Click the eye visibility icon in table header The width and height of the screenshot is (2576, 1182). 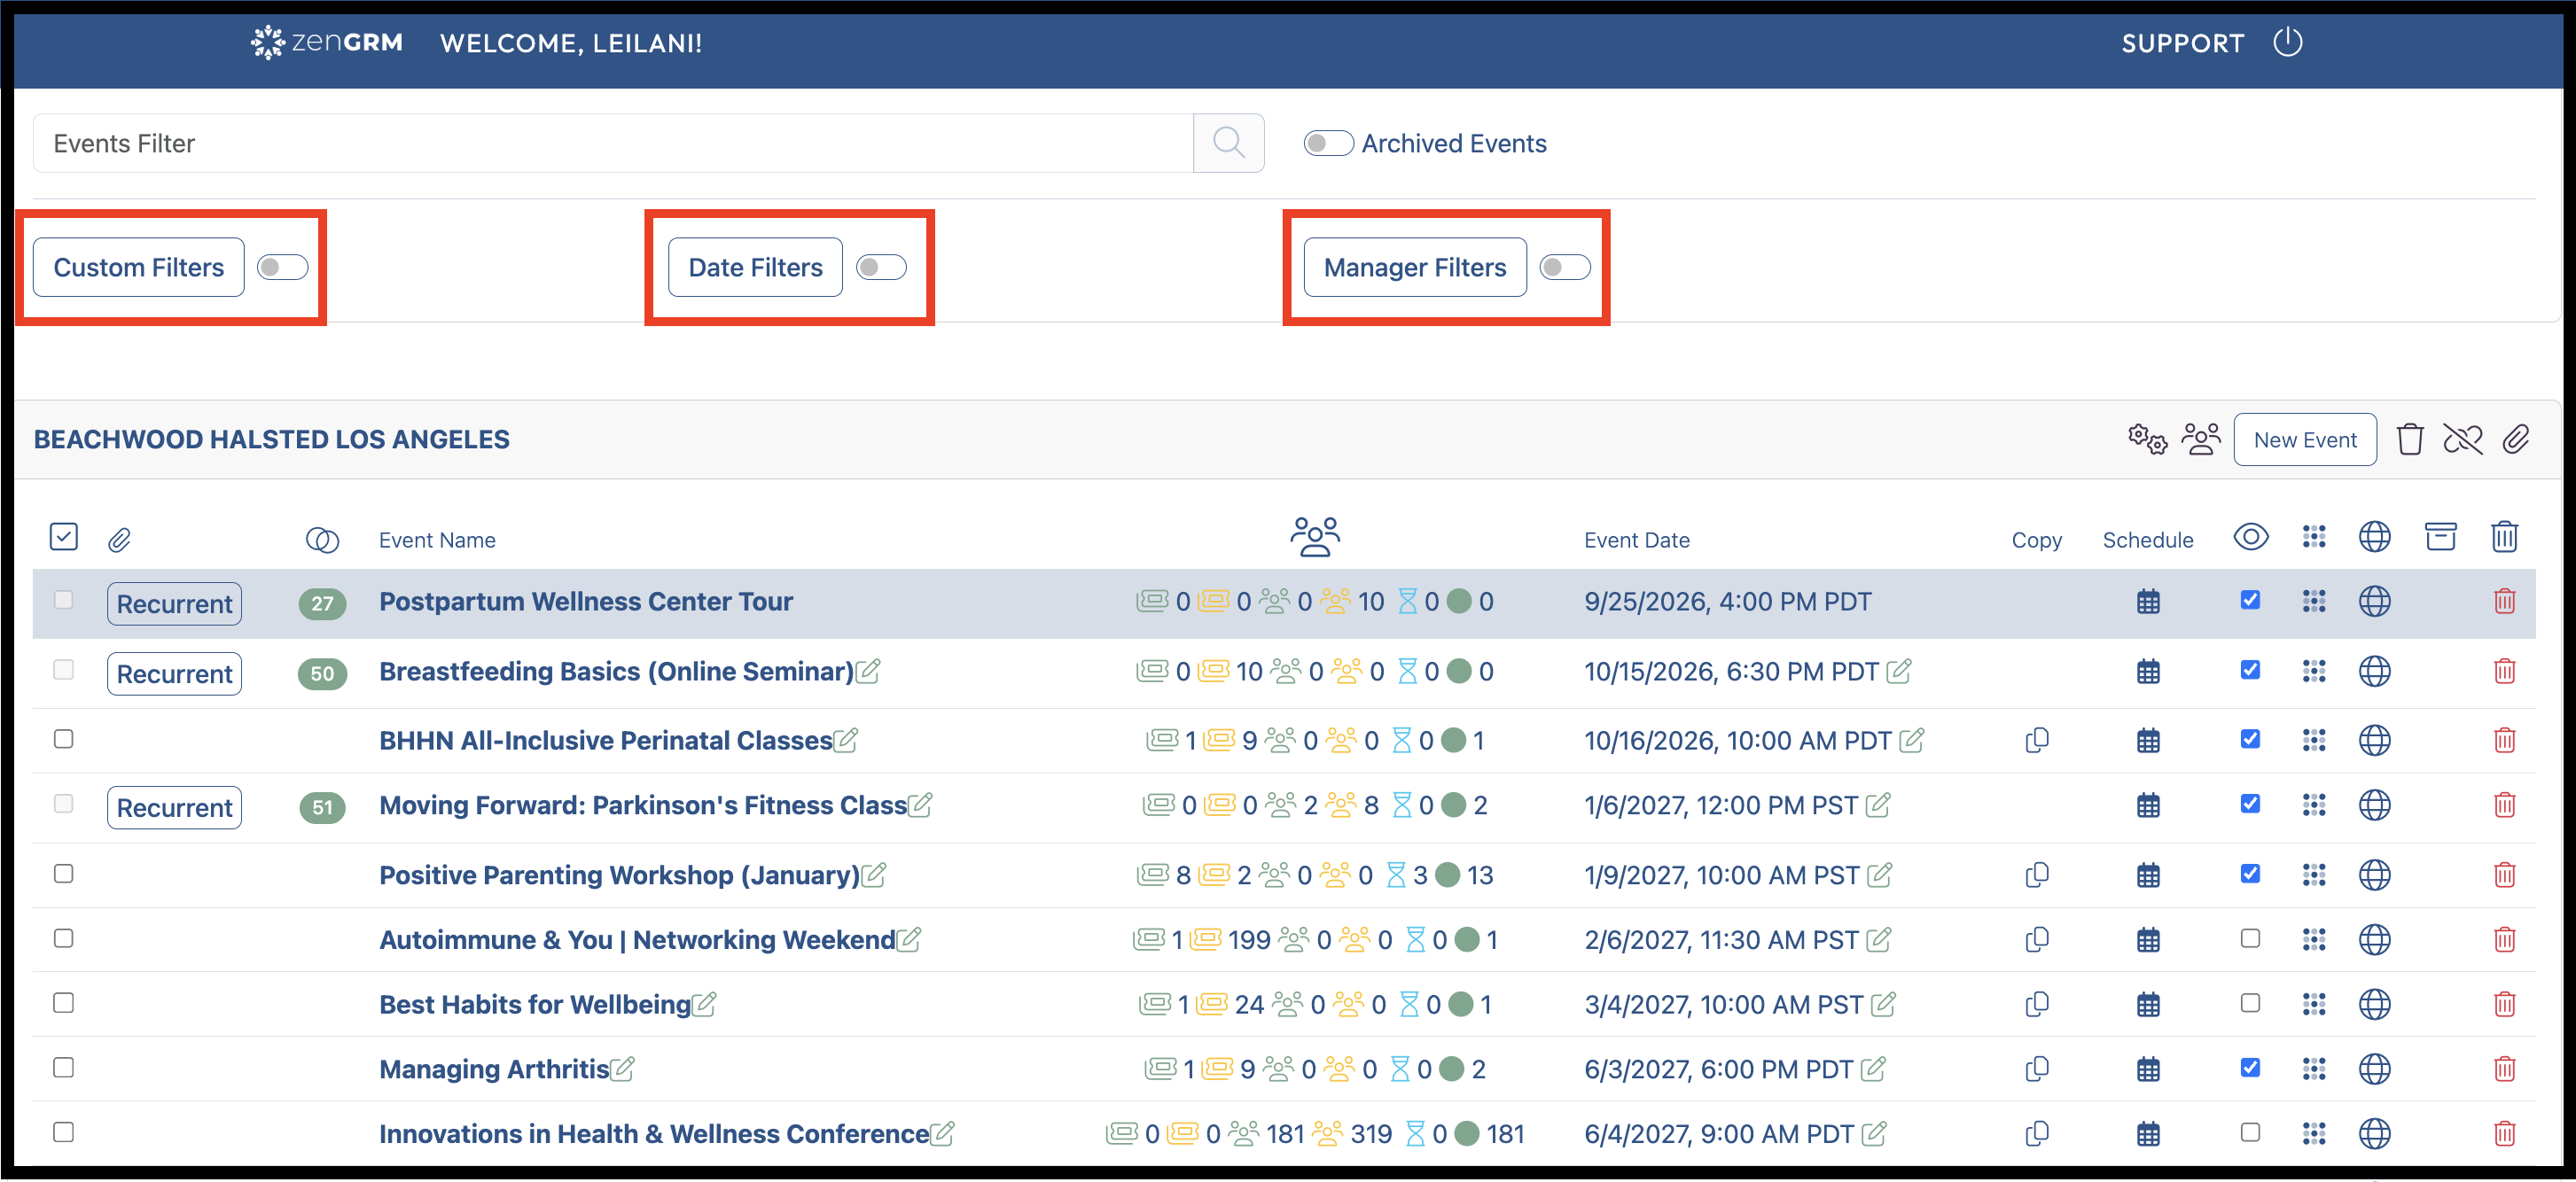pos(2250,537)
